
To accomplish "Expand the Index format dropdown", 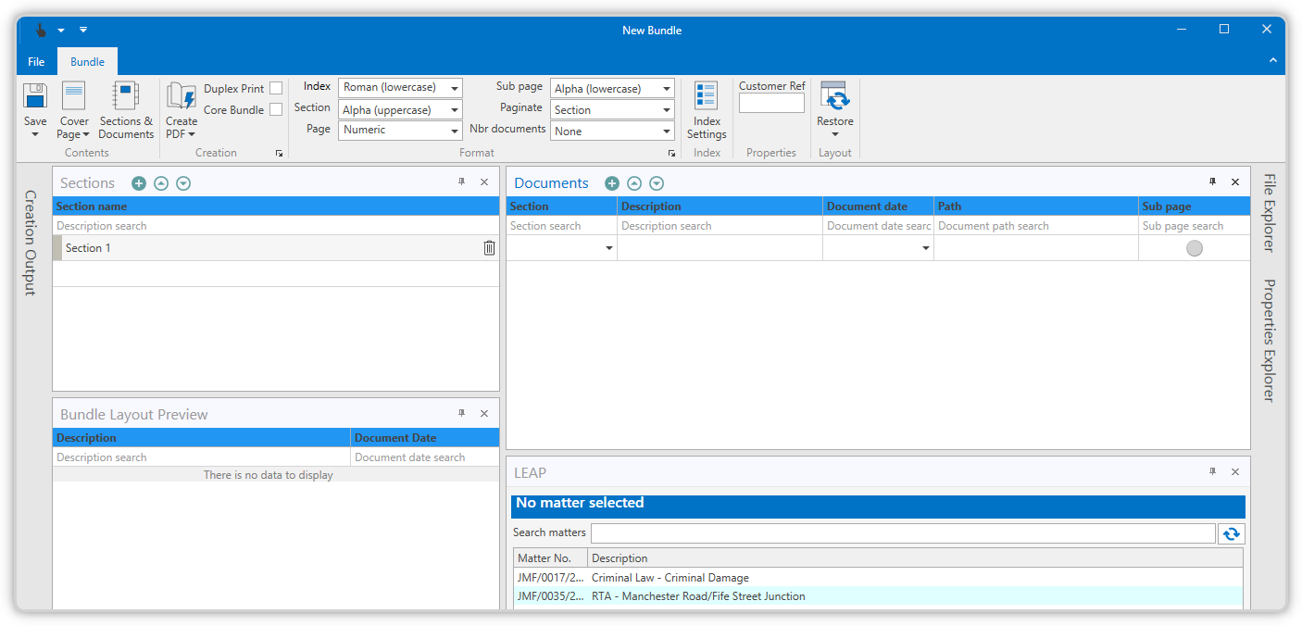I will click(400, 88).
